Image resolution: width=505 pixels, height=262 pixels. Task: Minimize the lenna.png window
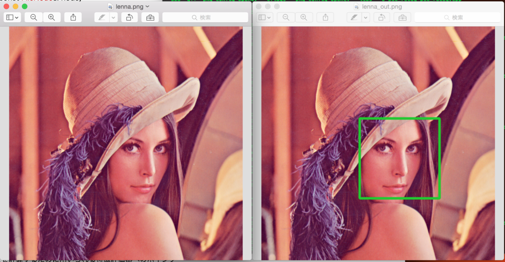tap(15, 6)
